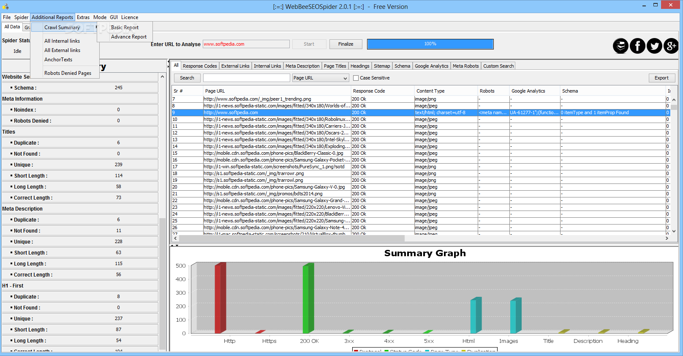Switch to the Schema tab
This screenshot has height=356, width=683.
point(403,66)
